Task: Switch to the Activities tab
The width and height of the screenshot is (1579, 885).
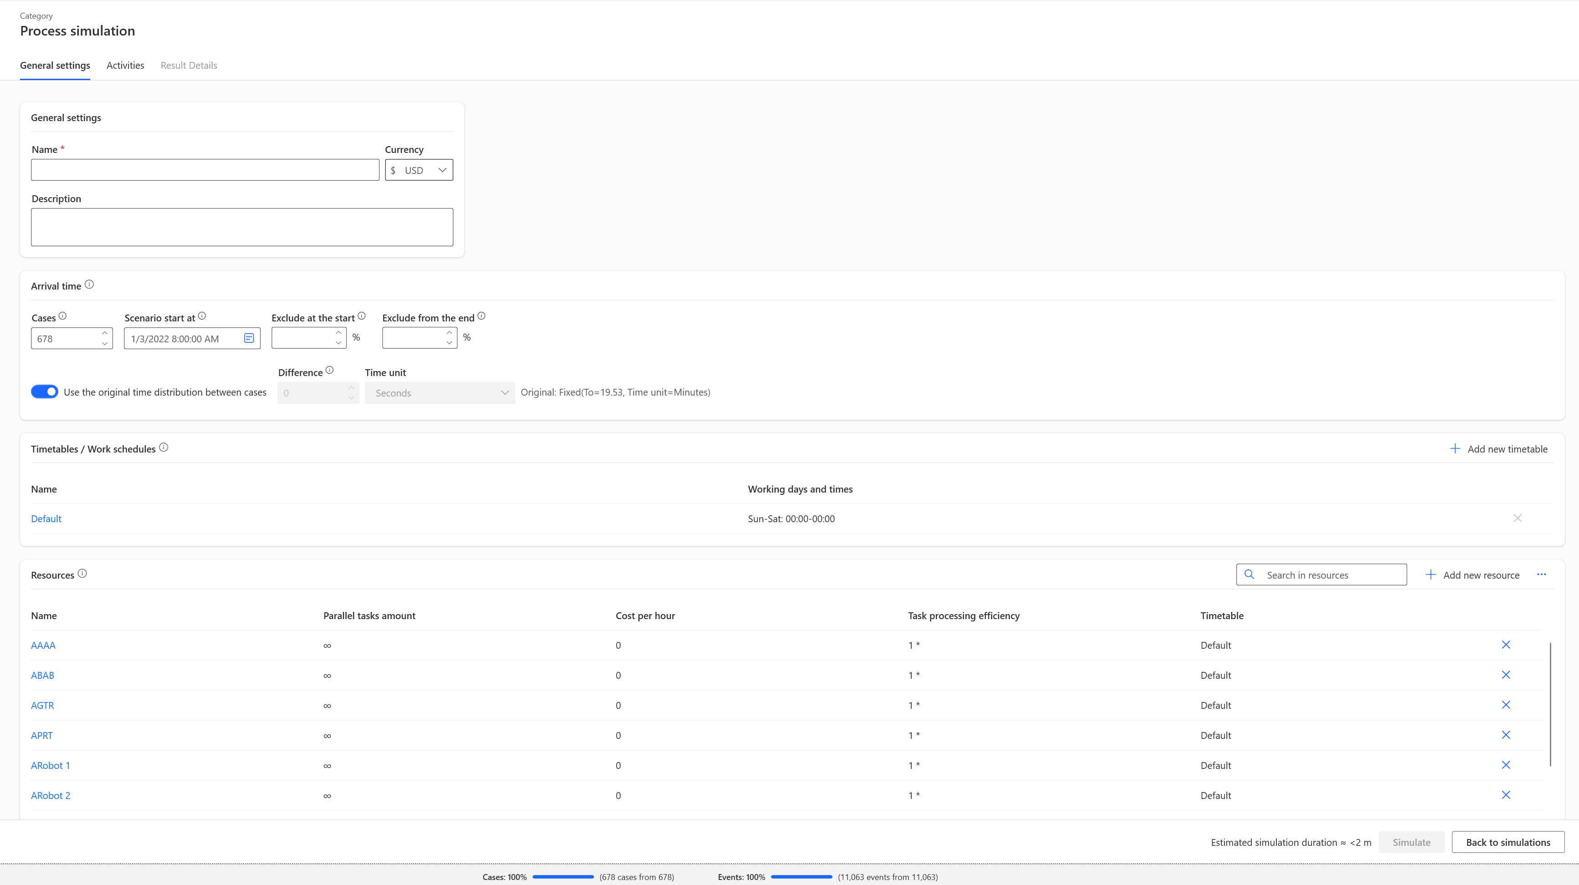Action: tap(125, 66)
